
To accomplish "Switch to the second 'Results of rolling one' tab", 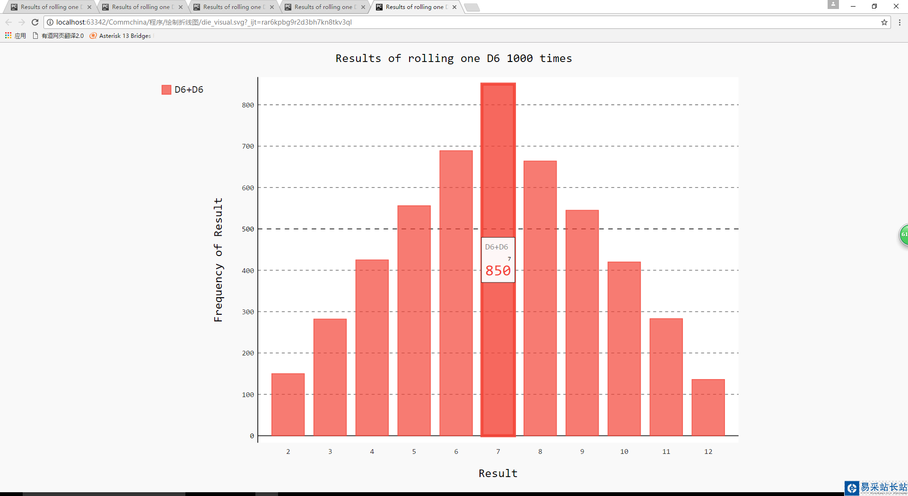I will point(141,7).
